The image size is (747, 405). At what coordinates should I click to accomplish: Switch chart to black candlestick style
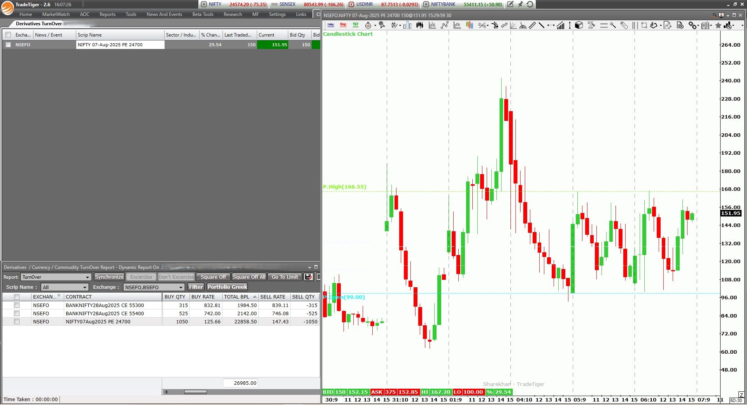(420, 25)
